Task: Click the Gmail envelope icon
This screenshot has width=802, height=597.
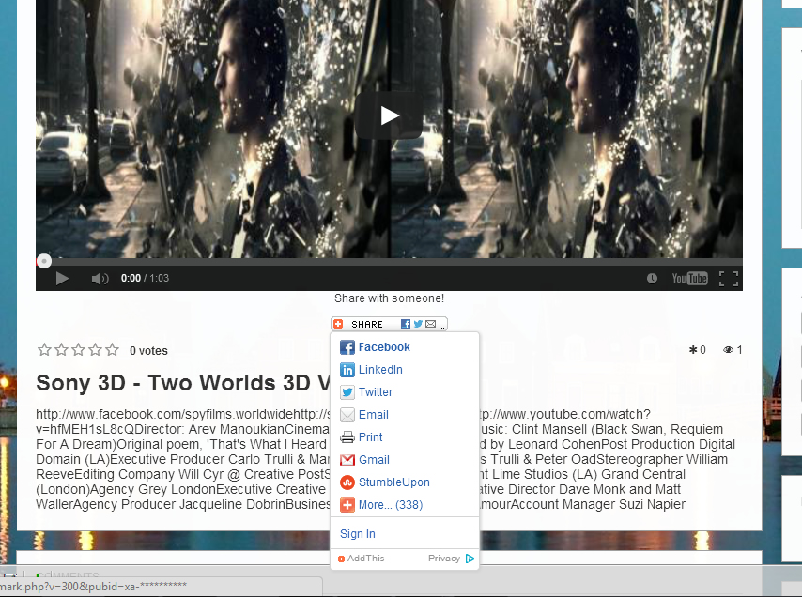Action: pos(347,460)
